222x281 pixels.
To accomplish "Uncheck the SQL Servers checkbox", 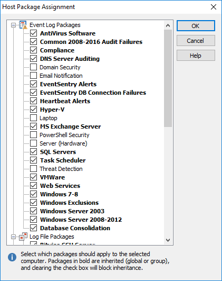I will tap(34, 152).
